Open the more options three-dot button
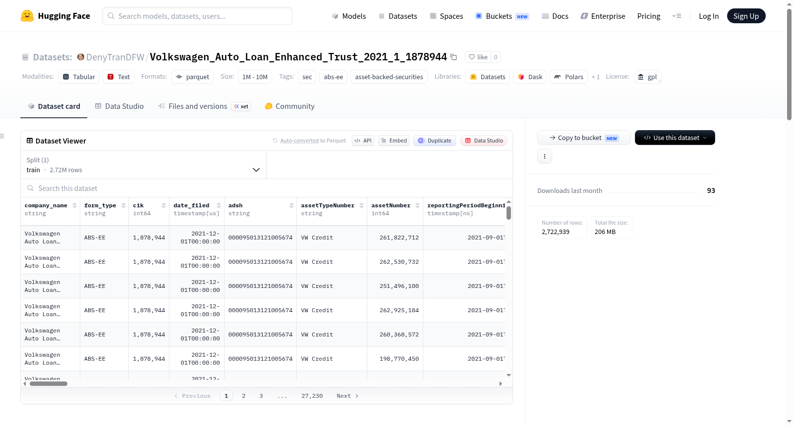793x426 pixels. pyautogui.click(x=545, y=156)
